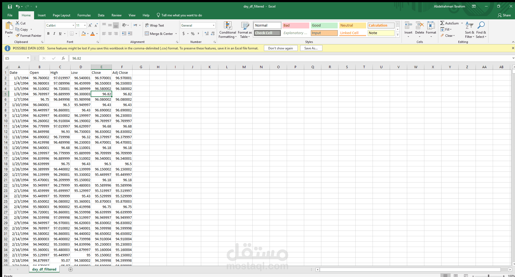Click the Save icon in title bar
Viewport: 515px width, 277px height.
[x=10, y=6]
